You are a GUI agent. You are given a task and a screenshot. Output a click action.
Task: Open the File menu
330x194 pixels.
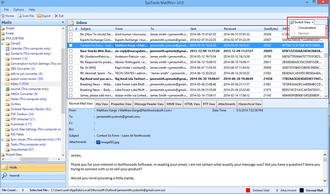pyautogui.click(x=6, y=9)
